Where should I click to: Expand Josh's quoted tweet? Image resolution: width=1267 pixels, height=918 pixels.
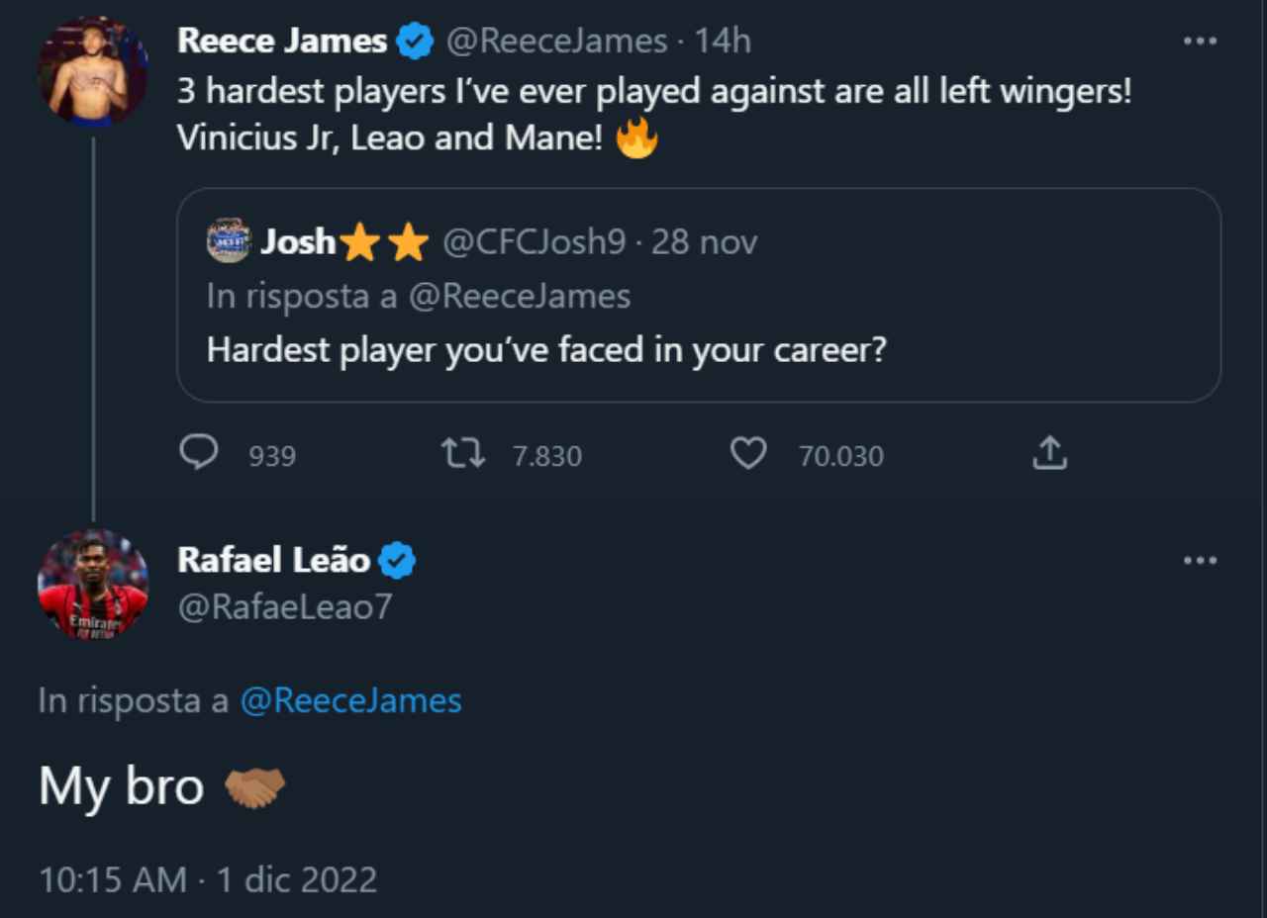(x=700, y=295)
